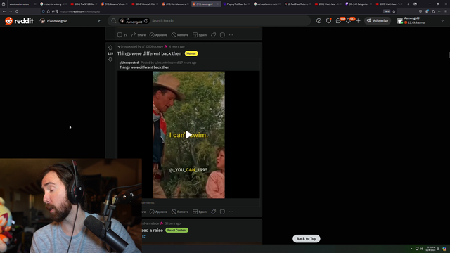Click the flair tag icon on upper post
The height and width of the screenshot is (253, 450).
[x=214, y=35]
